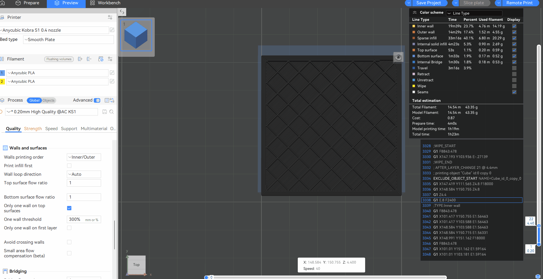Edit the filament 1 Anycubic PLA preset

pyautogui.click(x=112, y=73)
